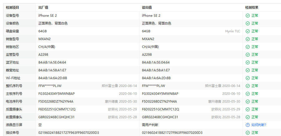The height and width of the screenshot is (136, 281).
Task: Select the 设备颜色 row label
Action: tap(12, 23)
